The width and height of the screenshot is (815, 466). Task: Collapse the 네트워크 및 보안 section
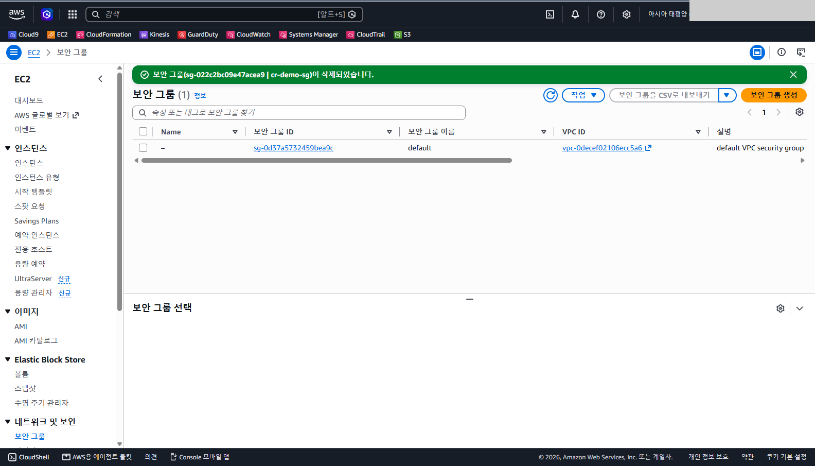tap(8, 422)
